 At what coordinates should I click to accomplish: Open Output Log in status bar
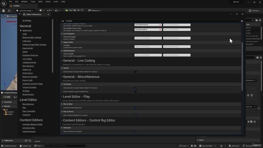pos(25,146)
